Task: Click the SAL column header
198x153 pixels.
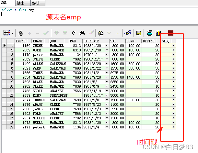Action: click(117, 41)
